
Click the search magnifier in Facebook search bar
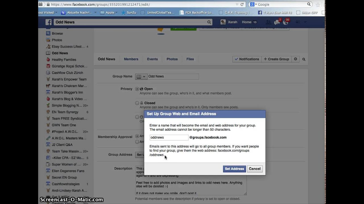(209, 22)
